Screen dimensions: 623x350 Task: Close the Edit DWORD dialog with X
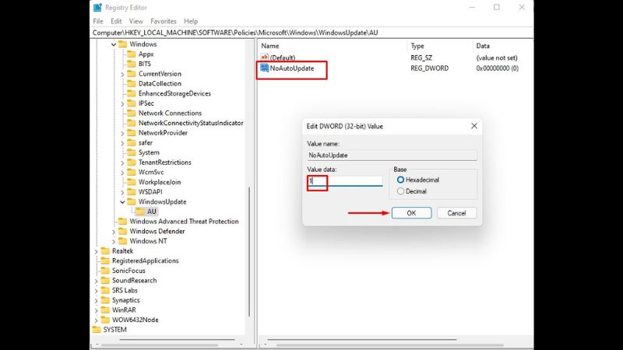(x=474, y=126)
